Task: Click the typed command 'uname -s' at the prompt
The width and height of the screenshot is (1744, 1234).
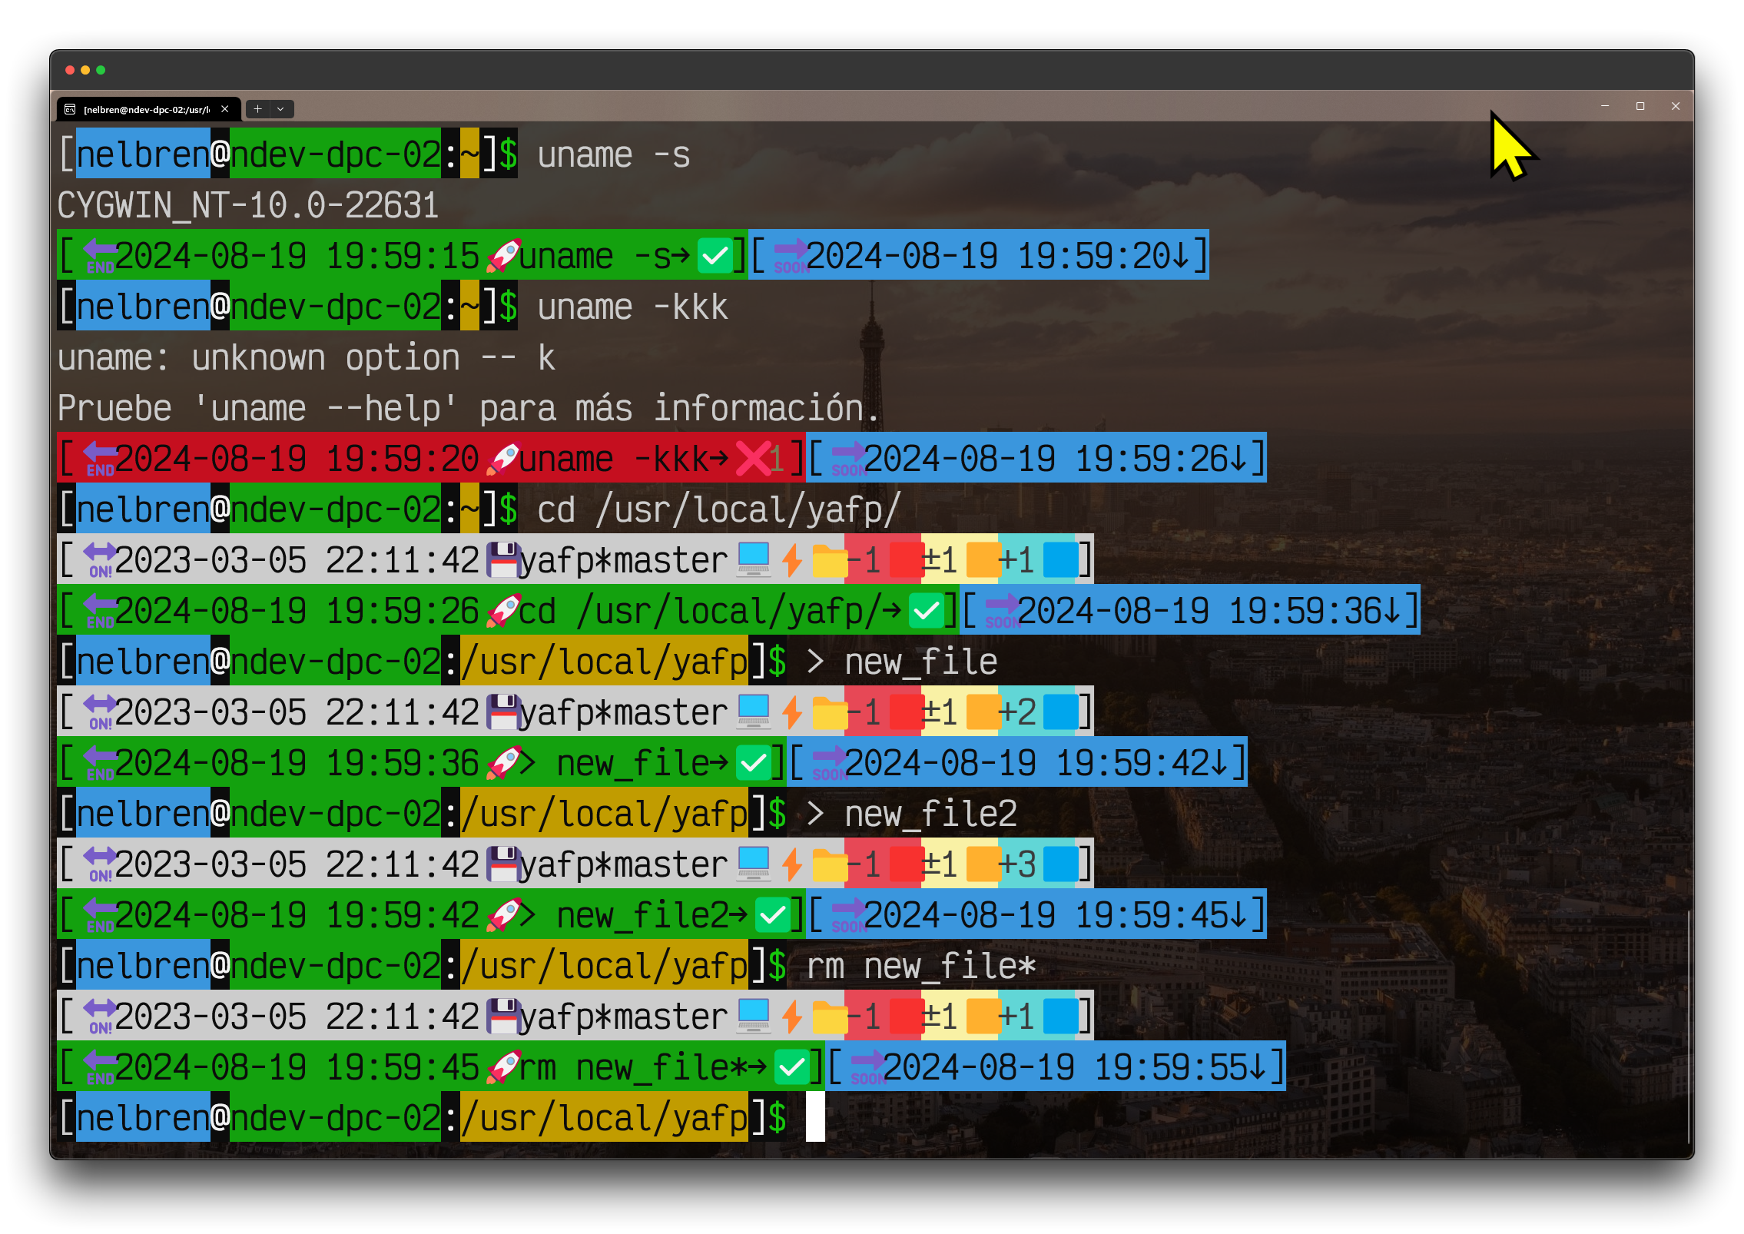Action: coord(613,154)
